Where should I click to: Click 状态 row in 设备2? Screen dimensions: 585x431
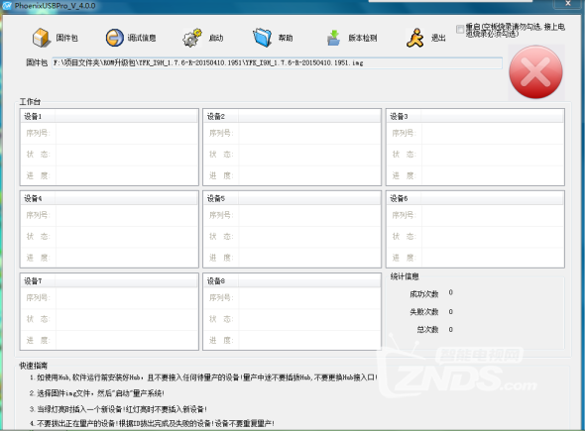point(292,155)
